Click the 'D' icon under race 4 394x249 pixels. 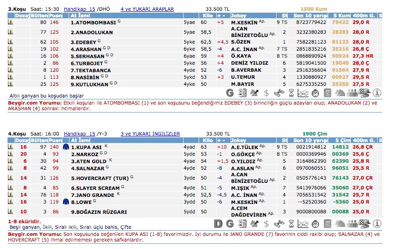(x=218, y=224)
